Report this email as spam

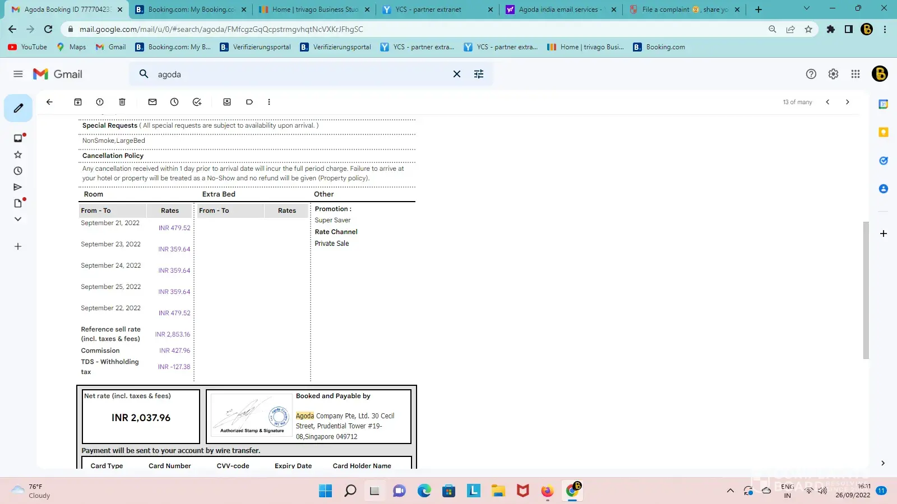100,102
